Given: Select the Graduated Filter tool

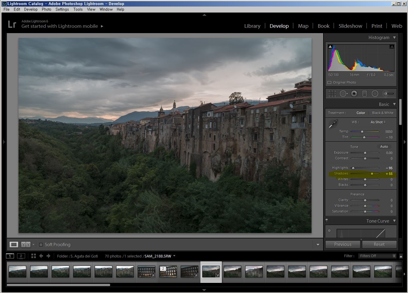Looking at the screenshot, I should (x=364, y=94).
